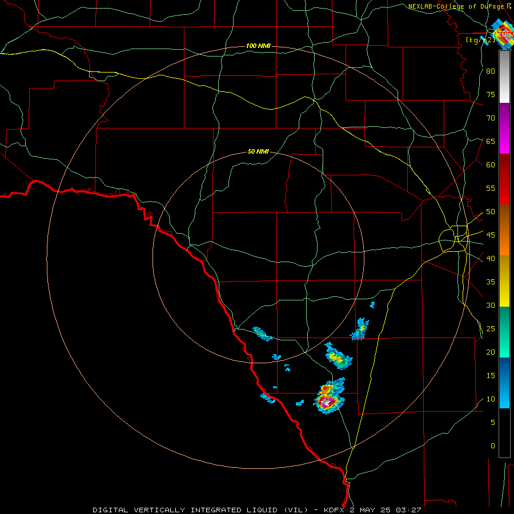Image resolution: width=514 pixels, height=514 pixels.
Task: Click the 30 value on the VIL scale
Action: (x=491, y=305)
